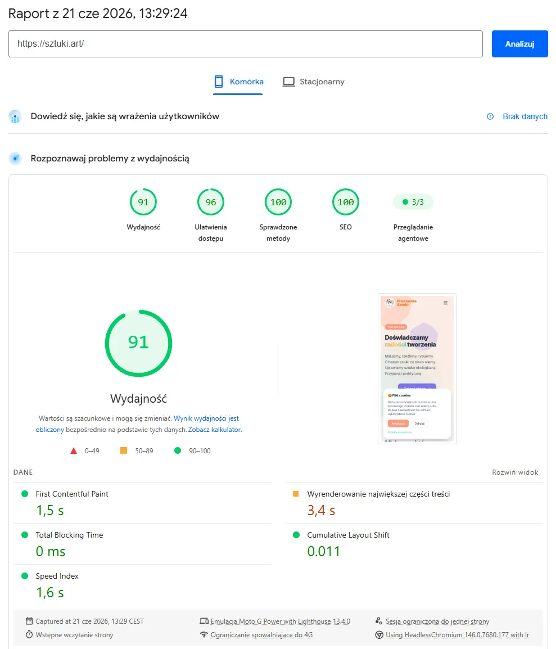Click the device icon beside Emulacja Moto G Power
556x649 pixels.
(204, 621)
